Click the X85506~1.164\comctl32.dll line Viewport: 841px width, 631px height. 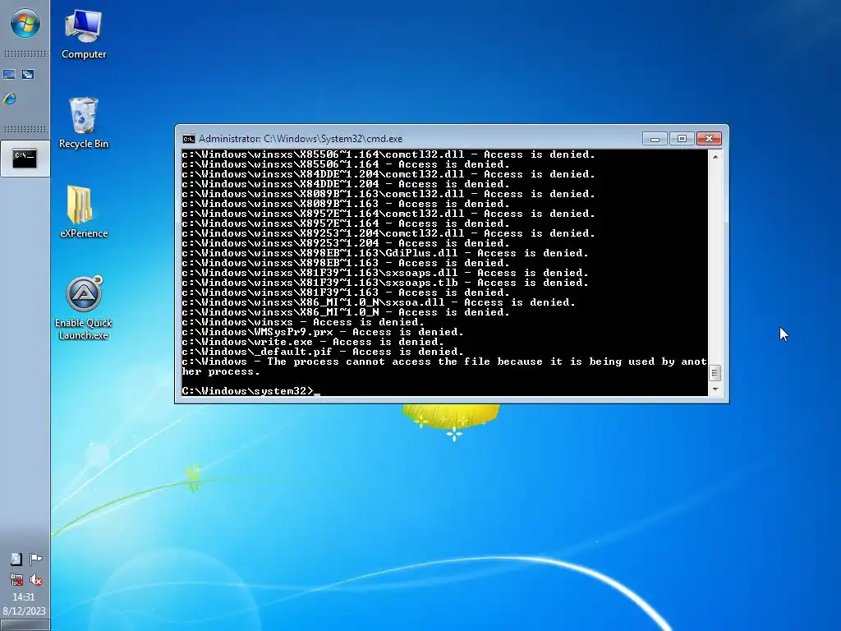(388, 154)
